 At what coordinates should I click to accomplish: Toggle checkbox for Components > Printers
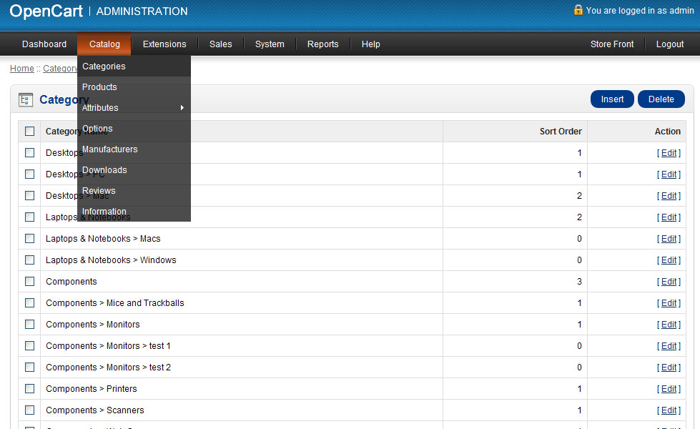pos(29,389)
